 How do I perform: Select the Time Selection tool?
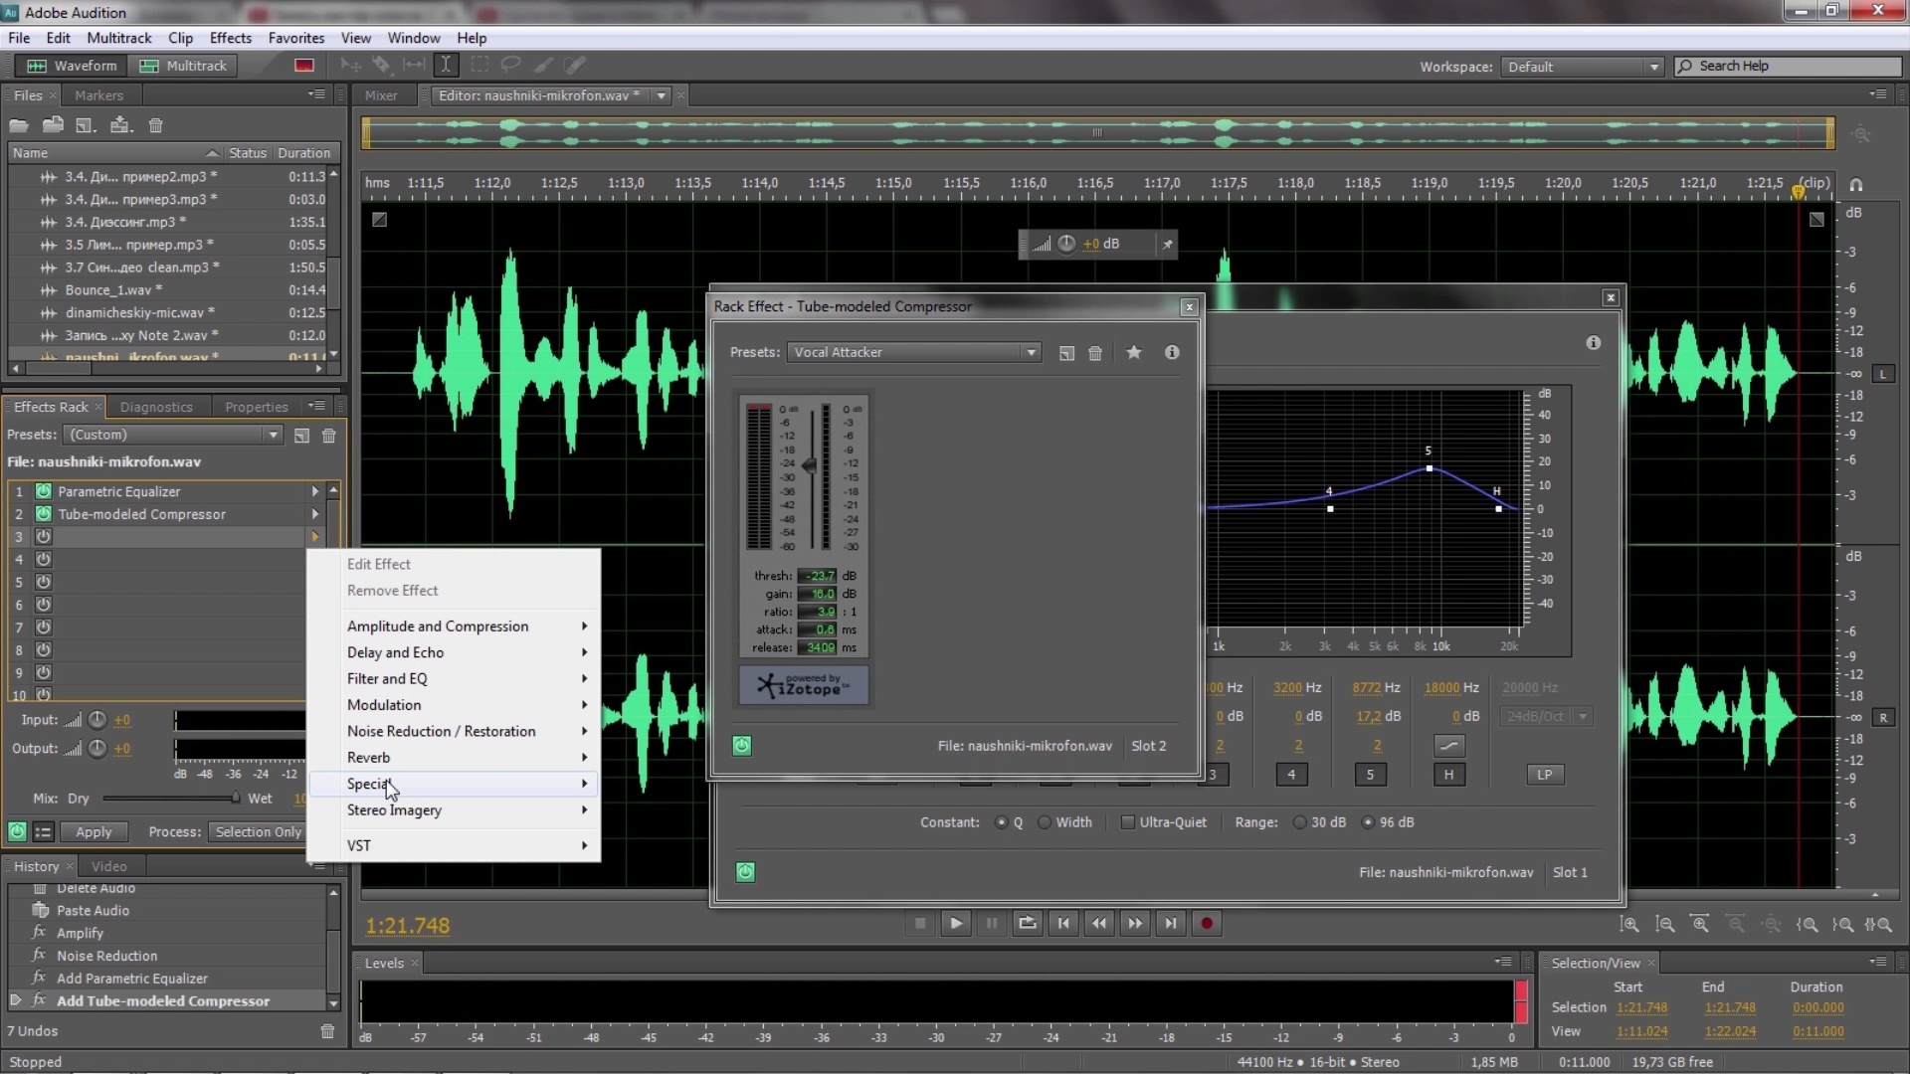point(446,65)
